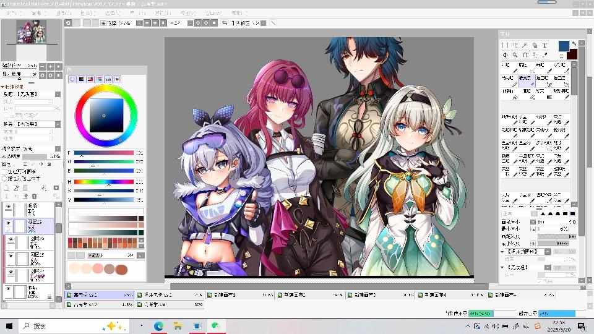Select the highlighted brush preset in tool tray
Image resolution: width=594 pixels, height=334 pixels.
point(527,80)
